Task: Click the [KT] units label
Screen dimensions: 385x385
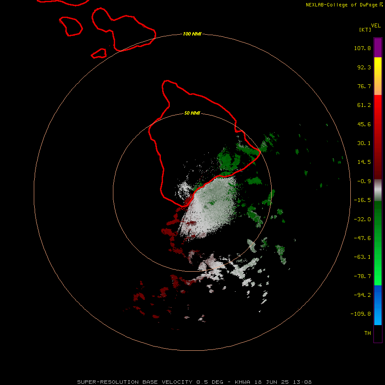Action: point(365,30)
